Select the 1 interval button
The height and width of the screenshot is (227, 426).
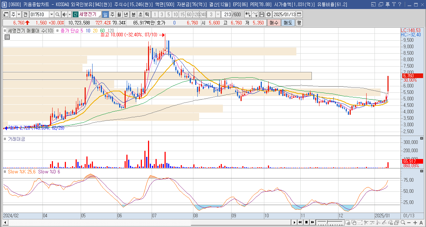coord(154,14)
